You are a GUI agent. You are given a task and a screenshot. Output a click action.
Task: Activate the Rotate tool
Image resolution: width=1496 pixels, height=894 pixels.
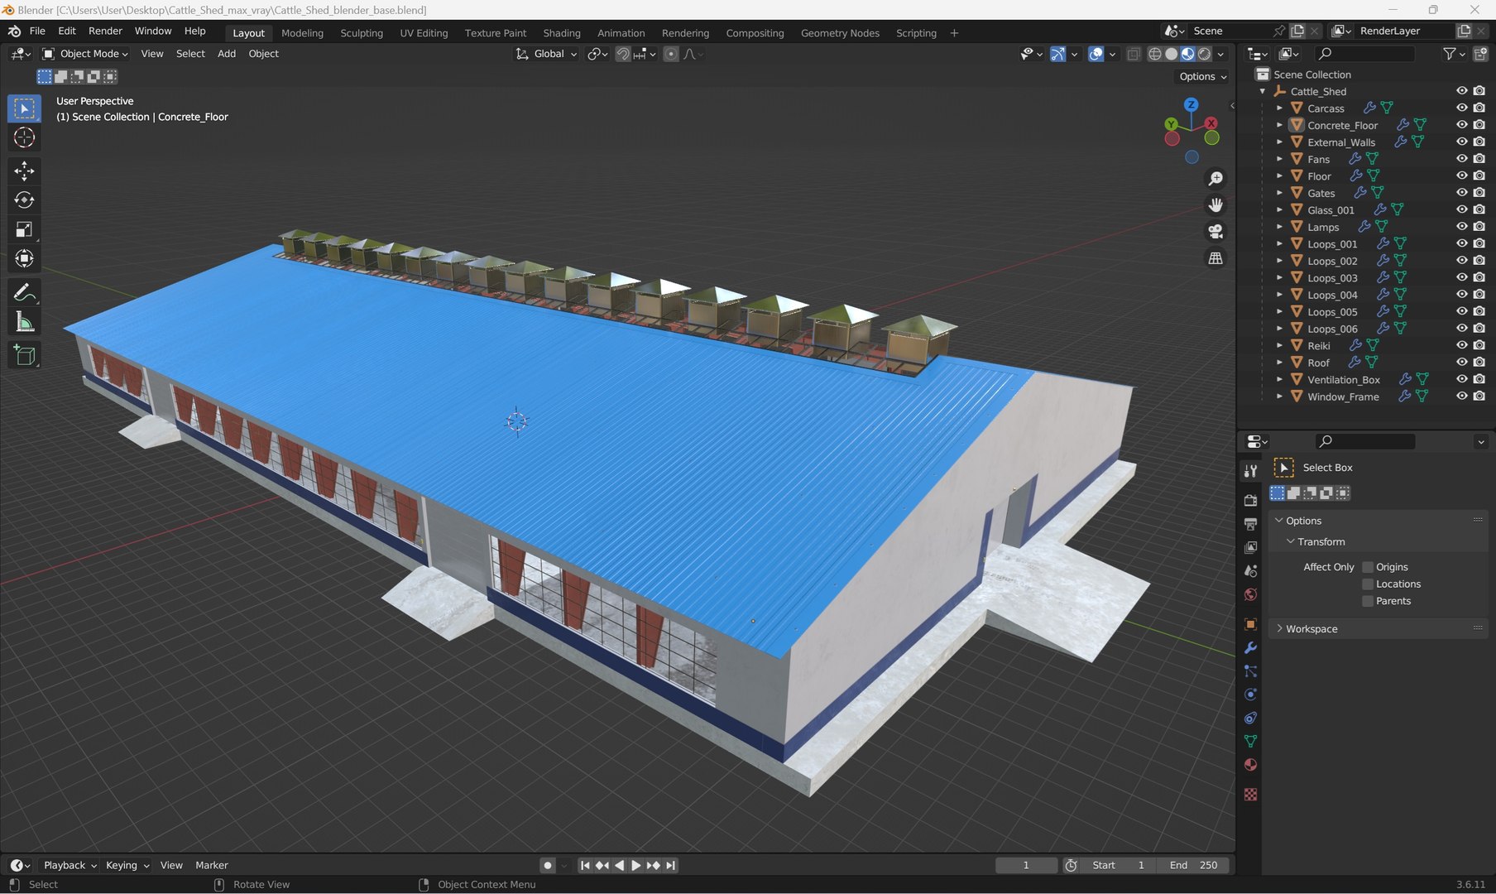click(24, 200)
